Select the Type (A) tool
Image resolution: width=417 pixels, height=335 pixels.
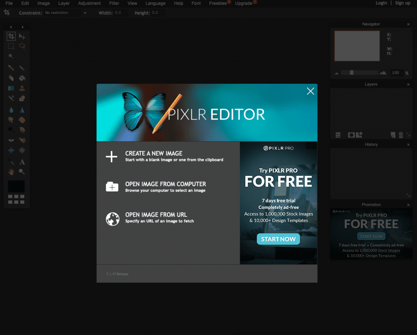tap(22, 162)
